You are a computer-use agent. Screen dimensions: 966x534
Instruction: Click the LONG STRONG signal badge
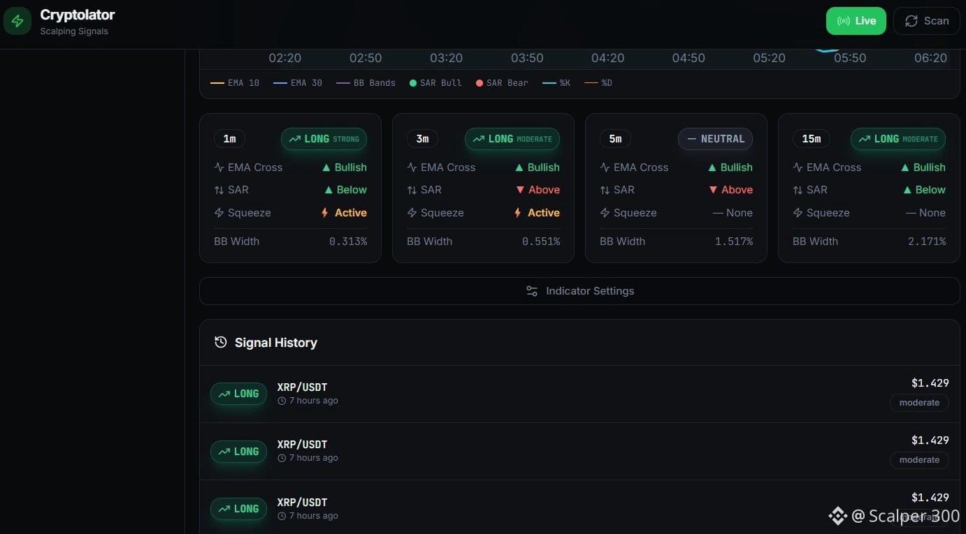(324, 139)
